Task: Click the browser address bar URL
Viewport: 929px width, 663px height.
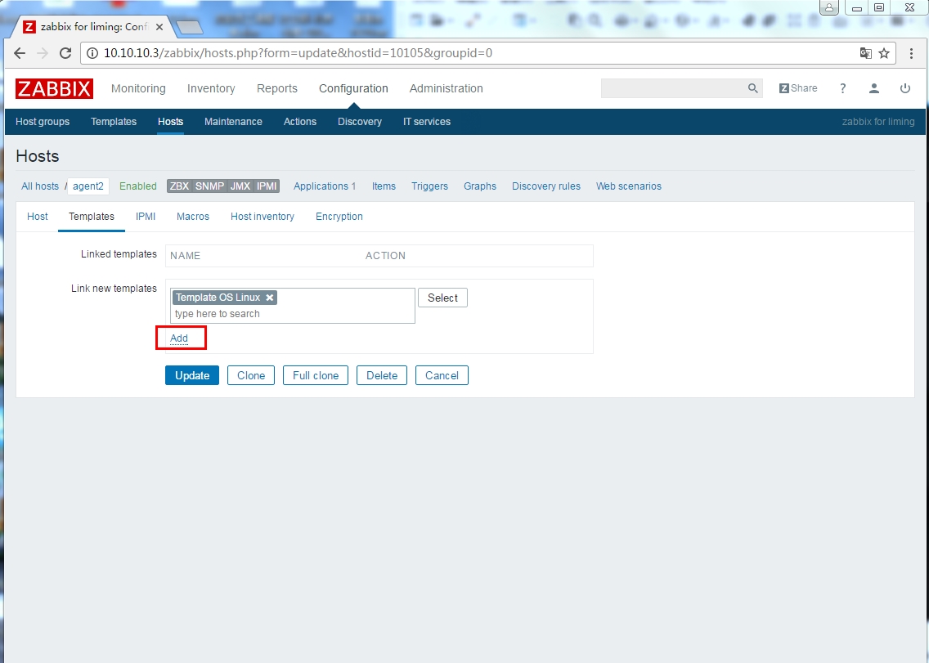Action: (298, 53)
